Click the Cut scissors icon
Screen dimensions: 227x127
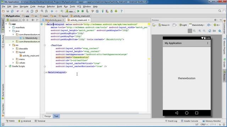tap(28, 11)
